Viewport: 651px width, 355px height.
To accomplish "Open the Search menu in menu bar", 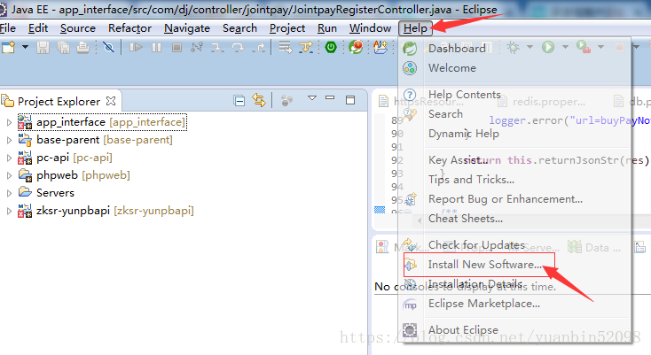I will click(x=240, y=28).
